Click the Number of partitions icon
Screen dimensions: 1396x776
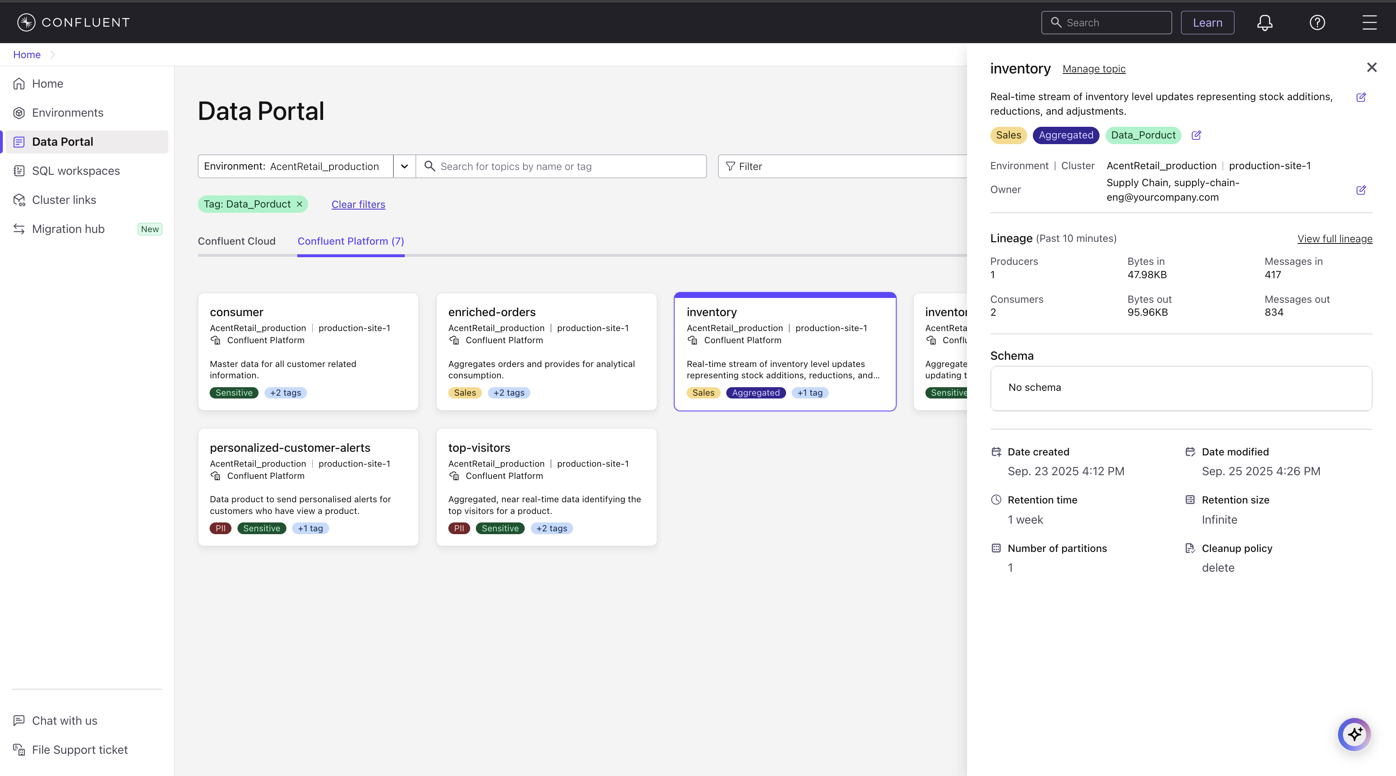(996, 548)
